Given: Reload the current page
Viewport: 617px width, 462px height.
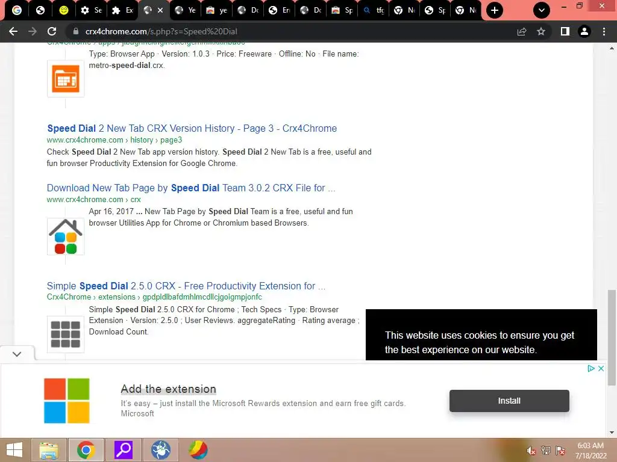Looking at the screenshot, I should [x=52, y=31].
